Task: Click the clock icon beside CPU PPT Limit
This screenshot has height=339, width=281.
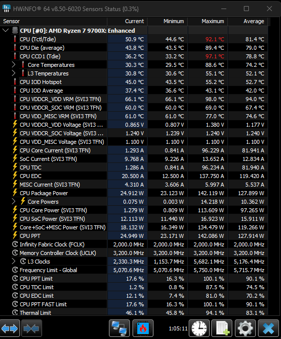Action: [x=15, y=279]
